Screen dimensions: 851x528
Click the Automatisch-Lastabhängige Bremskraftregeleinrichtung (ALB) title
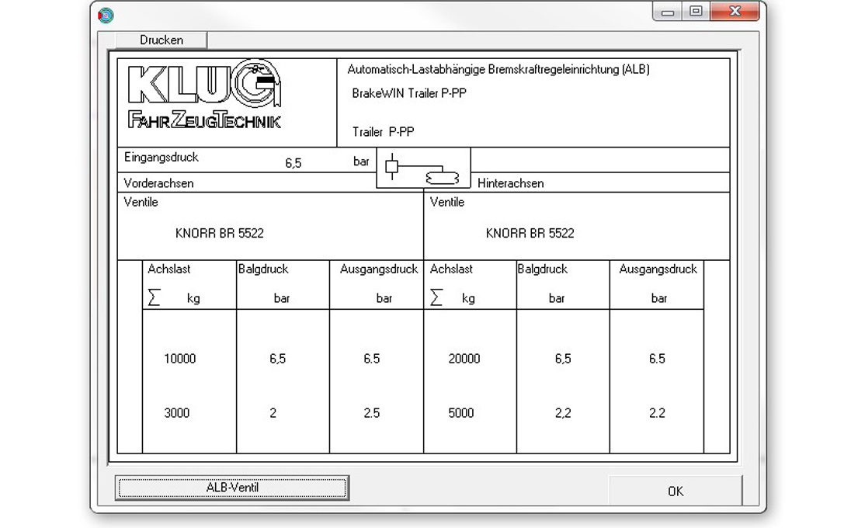pyautogui.click(x=498, y=69)
